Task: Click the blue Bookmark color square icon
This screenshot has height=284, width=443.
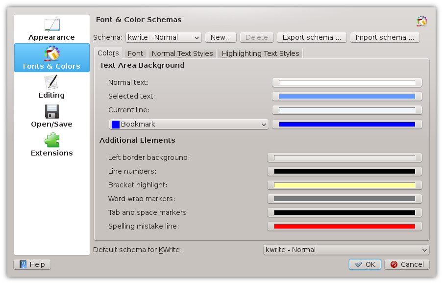Action: [x=116, y=125]
